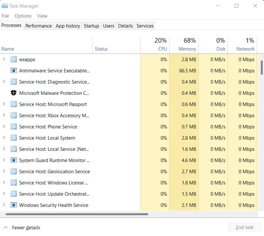Open the View menu
264x236 pixels.
point(42,16)
